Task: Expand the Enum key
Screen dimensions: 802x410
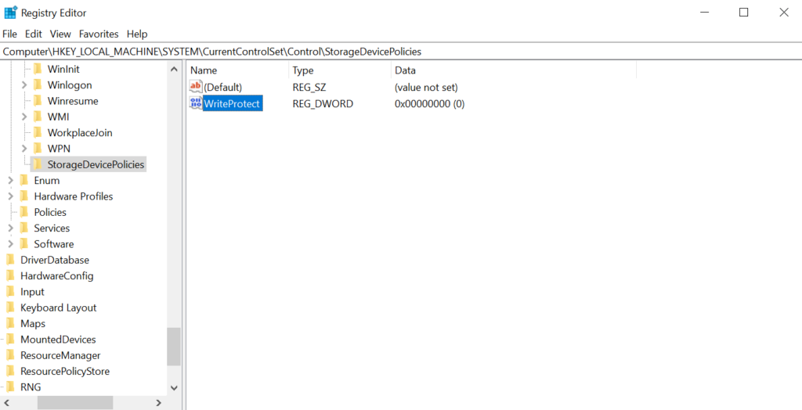Action: tap(11, 180)
